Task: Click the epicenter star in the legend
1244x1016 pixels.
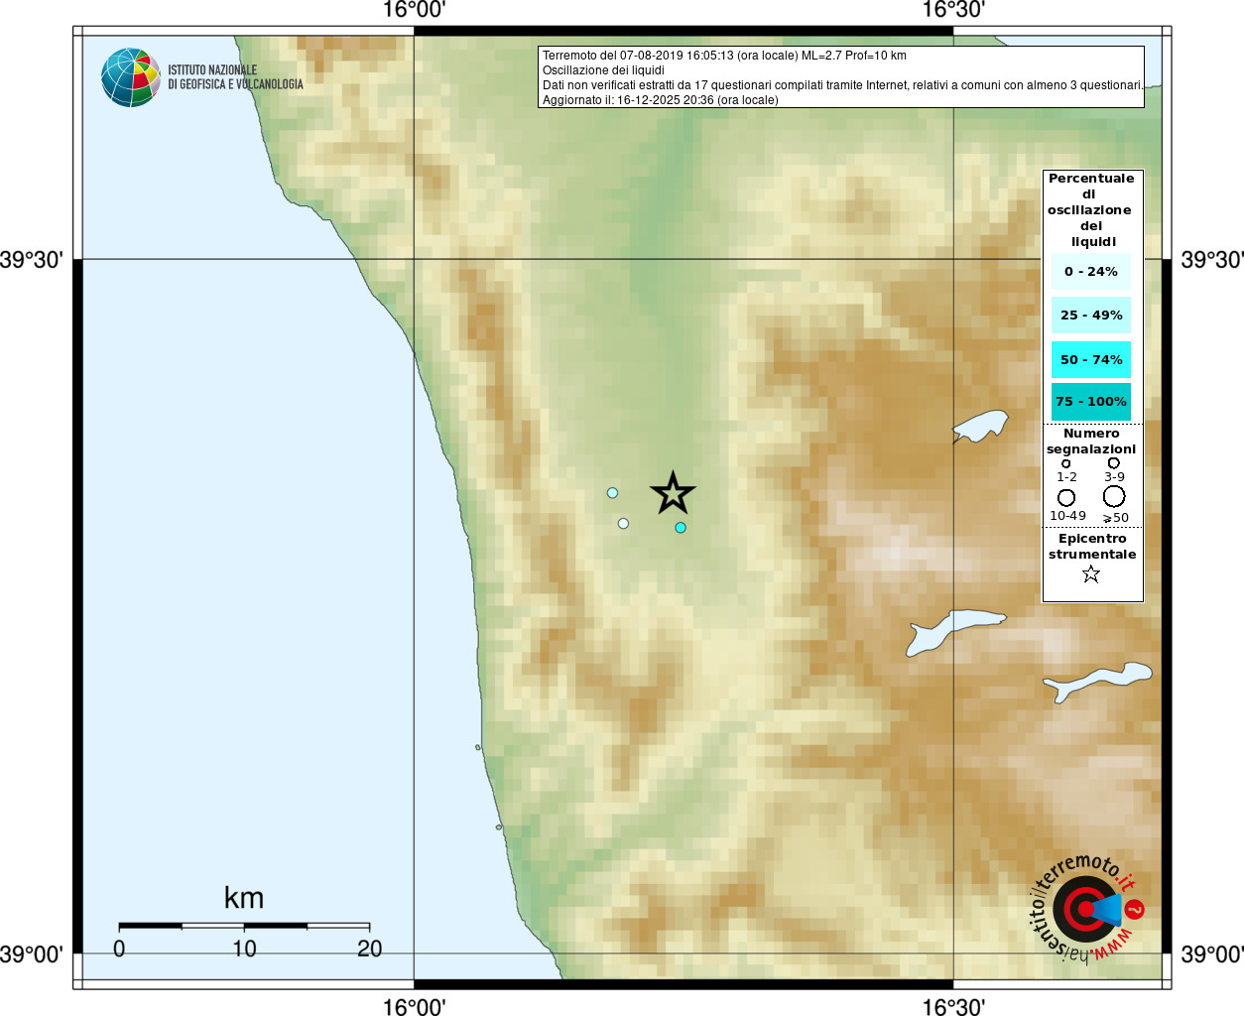Action: click(1091, 573)
